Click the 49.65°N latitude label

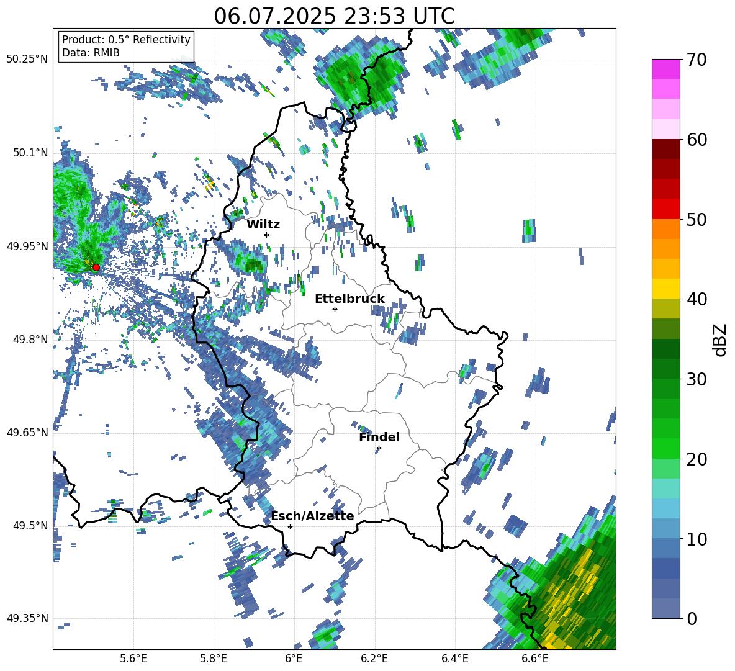coord(27,433)
